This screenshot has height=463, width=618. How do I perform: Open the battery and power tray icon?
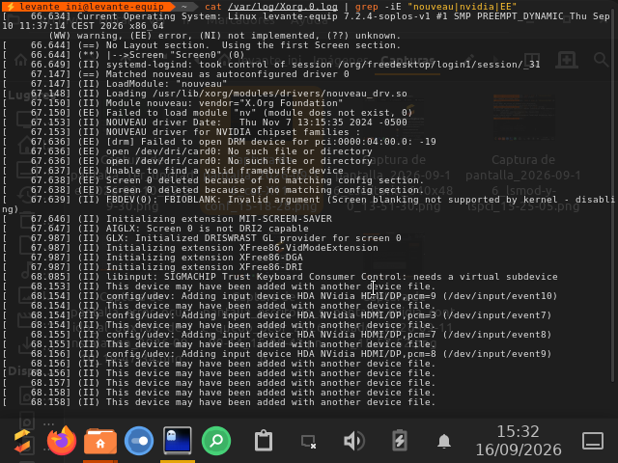[399, 441]
